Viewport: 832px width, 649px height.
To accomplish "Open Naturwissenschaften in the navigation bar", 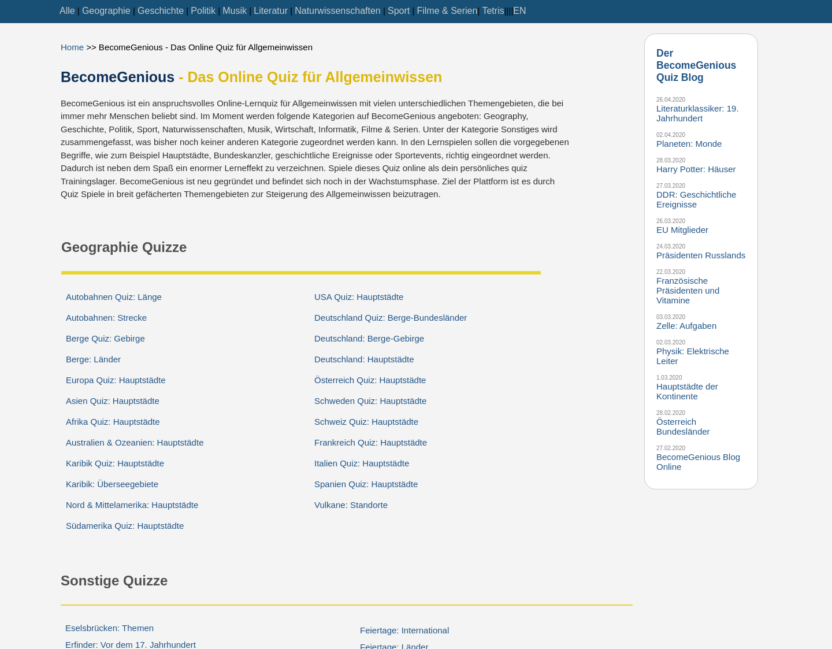I will (337, 11).
